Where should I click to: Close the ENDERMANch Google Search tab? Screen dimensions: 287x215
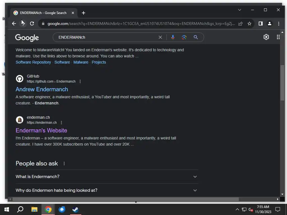pos(73,13)
